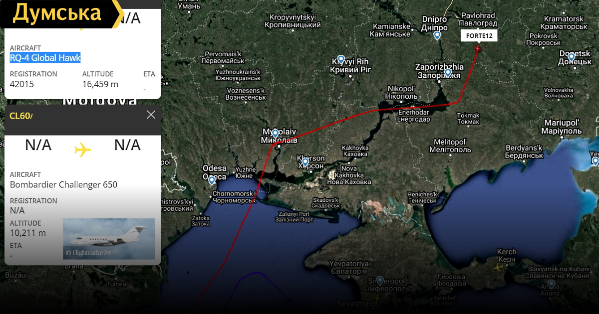
Task: Click the red FORTE12 aircraft icon
Action: click(478, 49)
